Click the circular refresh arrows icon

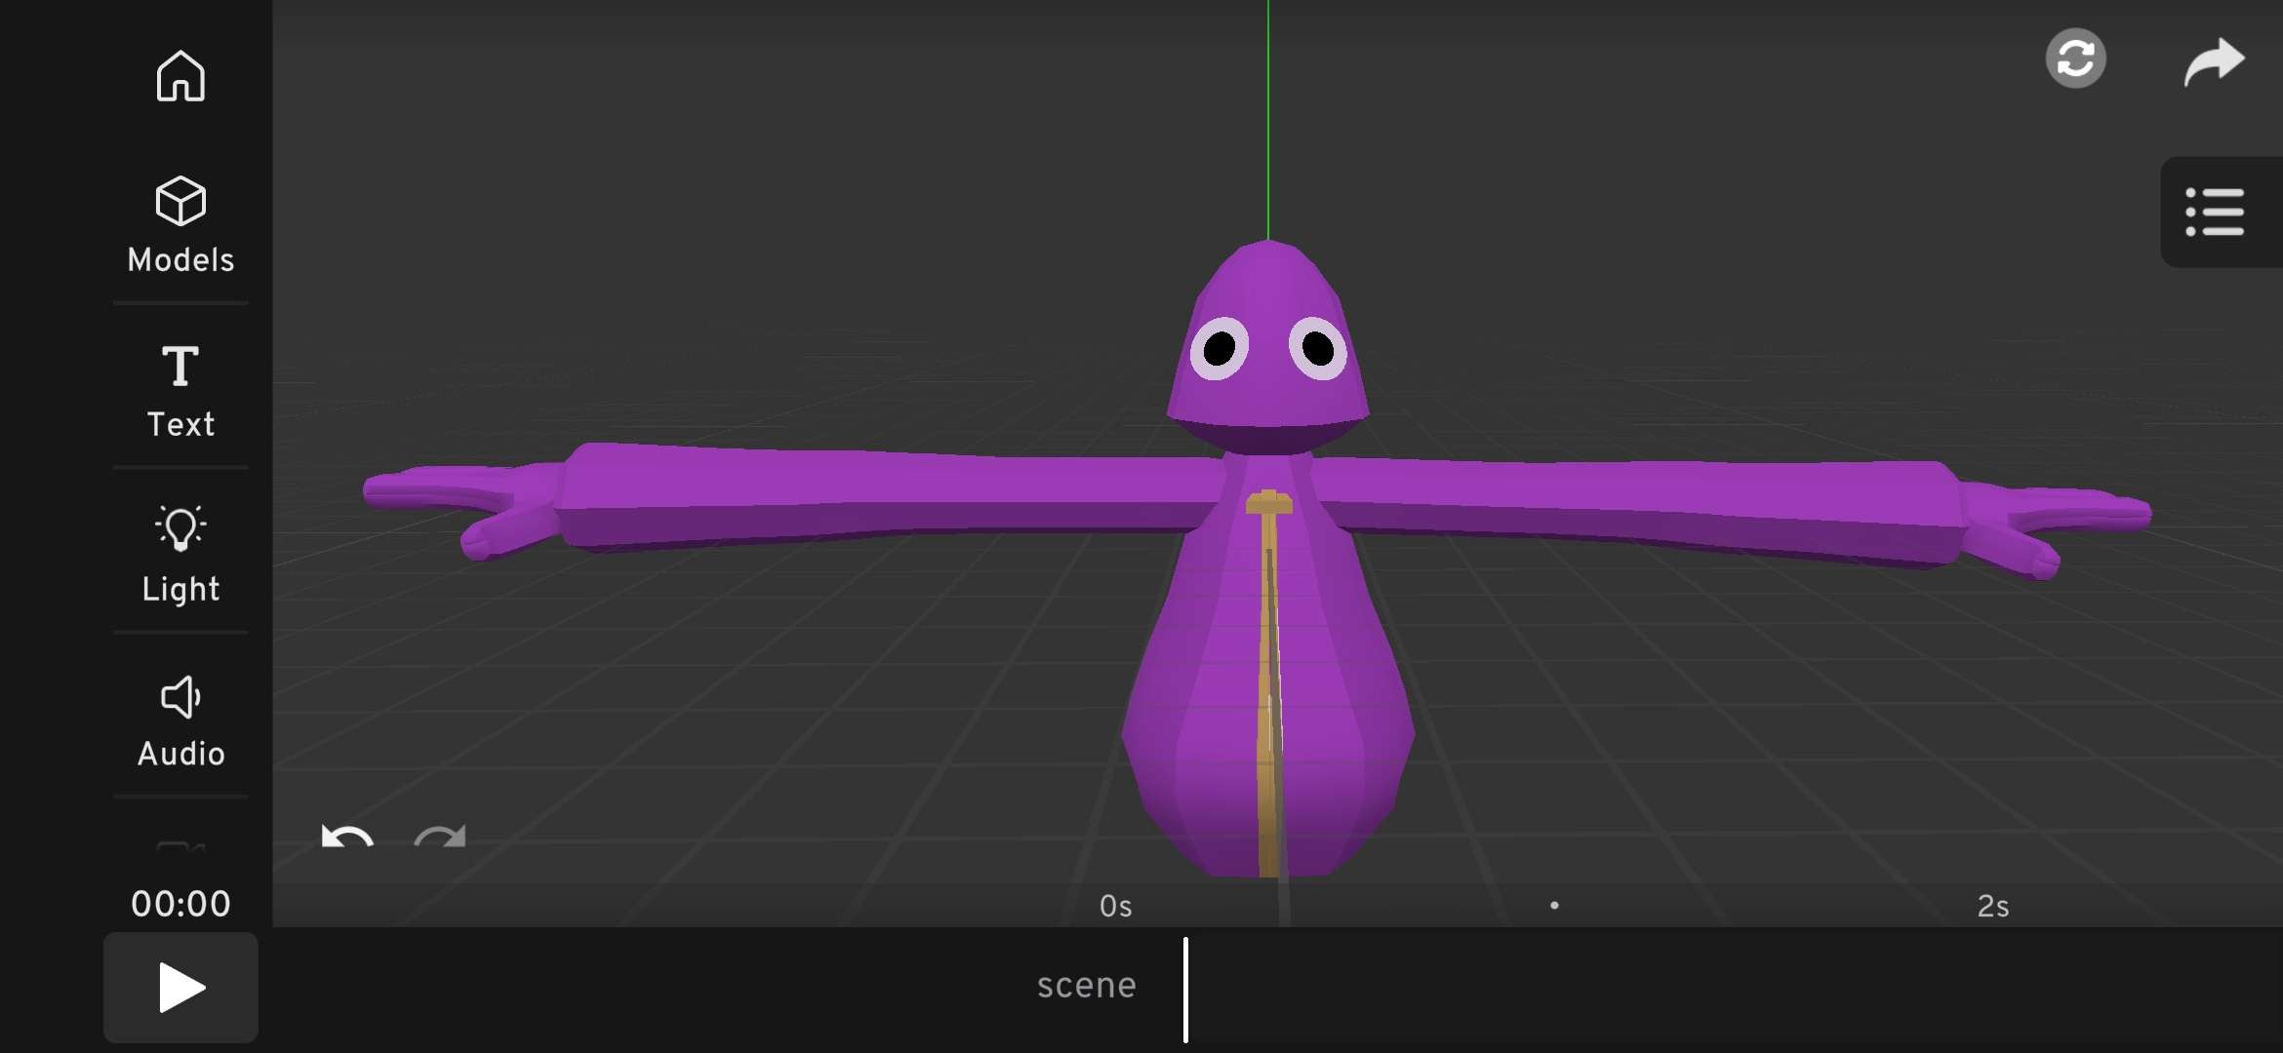[x=2075, y=58]
